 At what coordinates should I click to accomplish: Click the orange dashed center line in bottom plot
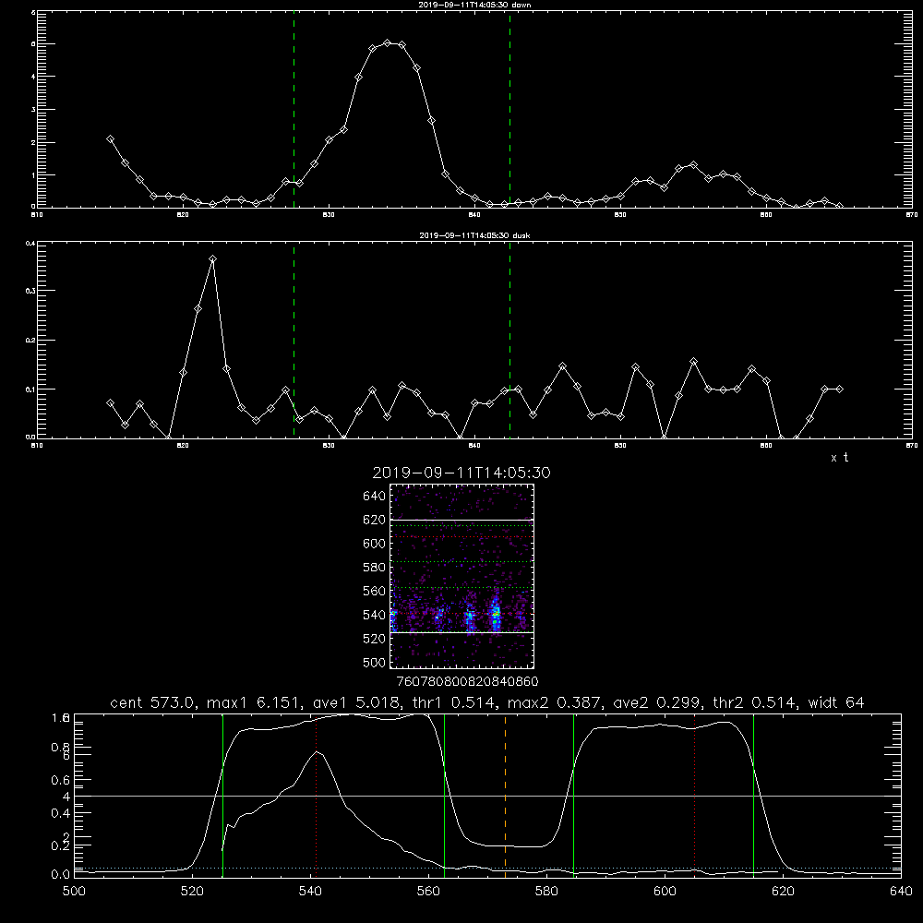(505, 795)
